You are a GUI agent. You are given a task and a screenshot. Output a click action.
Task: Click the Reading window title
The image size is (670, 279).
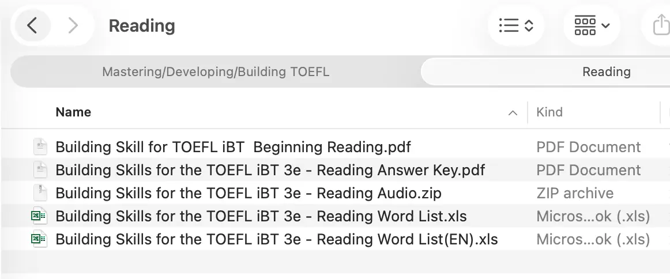142,25
